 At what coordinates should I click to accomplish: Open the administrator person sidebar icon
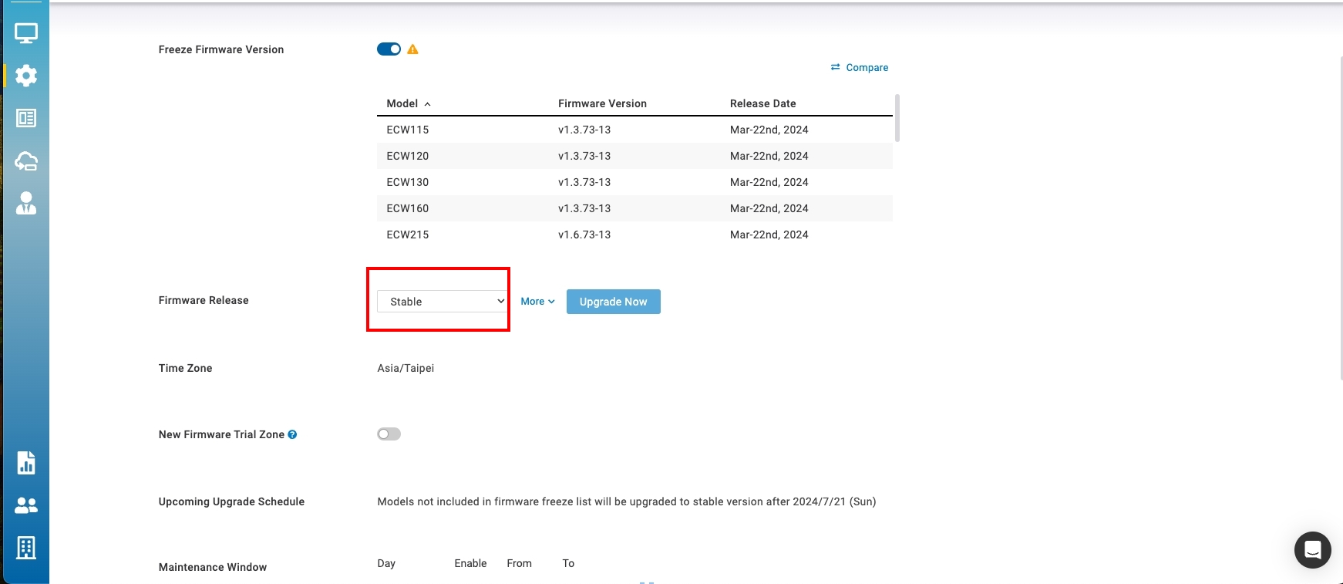[x=26, y=203]
